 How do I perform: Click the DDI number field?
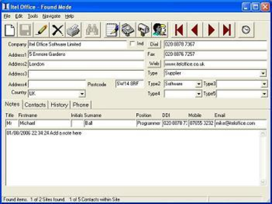click(x=175, y=123)
